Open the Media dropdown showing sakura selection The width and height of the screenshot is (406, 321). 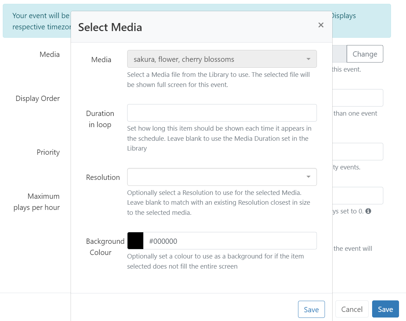pos(222,59)
